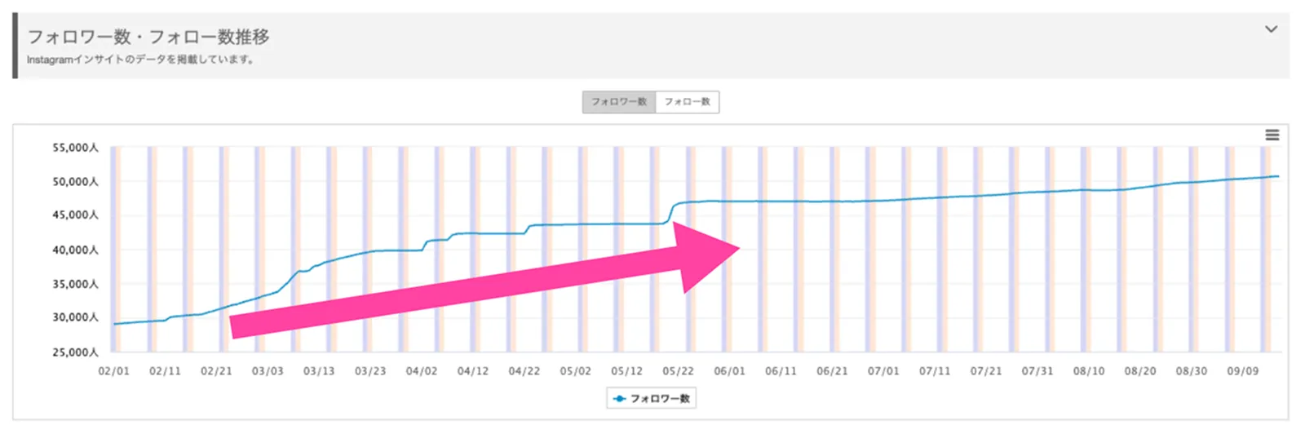This screenshot has width=1305, height=434.
Task: Collapse the フォロワー数・フォロー数推移 section chevron
Action: pyautogui.click(x=1271, y=29)
